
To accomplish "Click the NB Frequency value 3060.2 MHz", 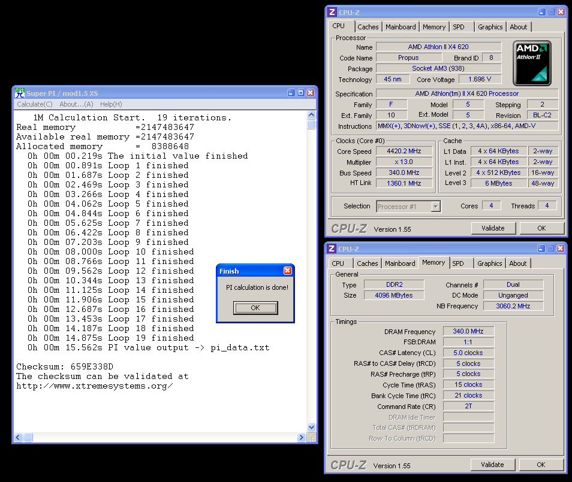I will pos(513,306).
